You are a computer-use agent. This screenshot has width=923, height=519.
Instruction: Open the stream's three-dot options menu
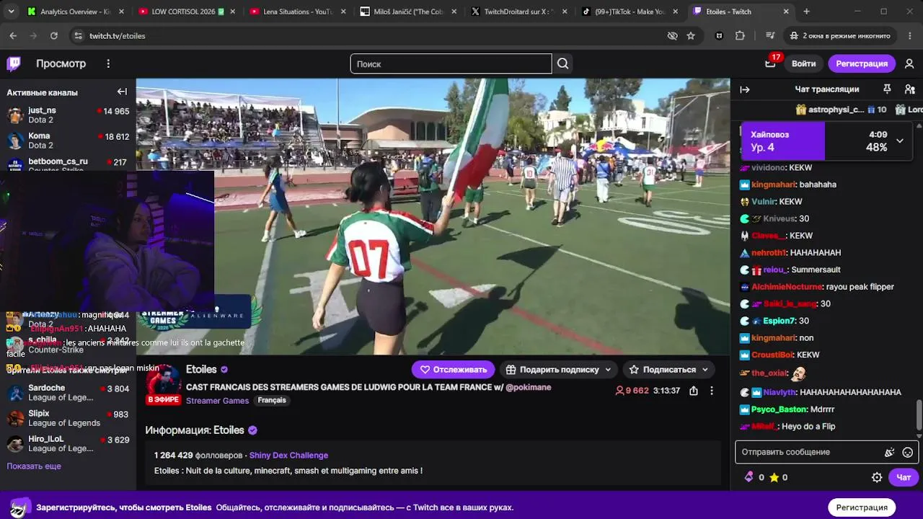click(712, 391)
